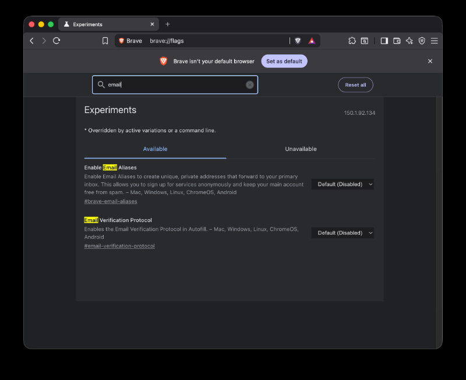
Task: Open the Brave Wallet icon
Action: (x=397, y=41)
